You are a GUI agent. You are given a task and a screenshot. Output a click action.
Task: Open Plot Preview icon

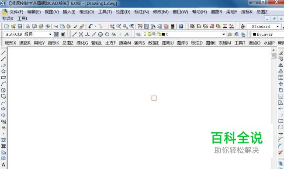click(35, 26)
